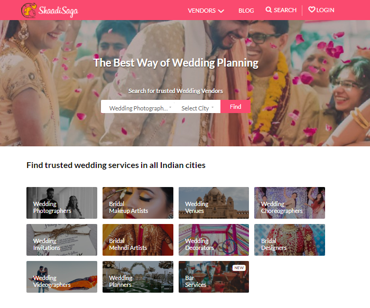Open the Bridal Makeup Artists tile
This screenshot has width=370, height=308.
[138, 203]
